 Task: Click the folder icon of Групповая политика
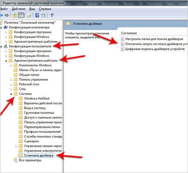tap(21, 113)
